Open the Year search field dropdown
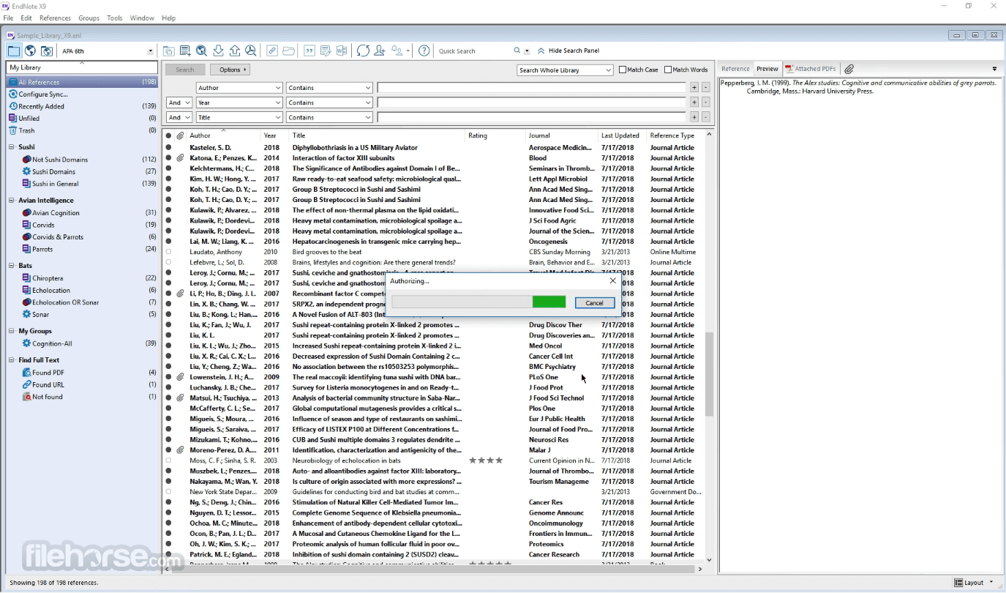 point(239,102)
